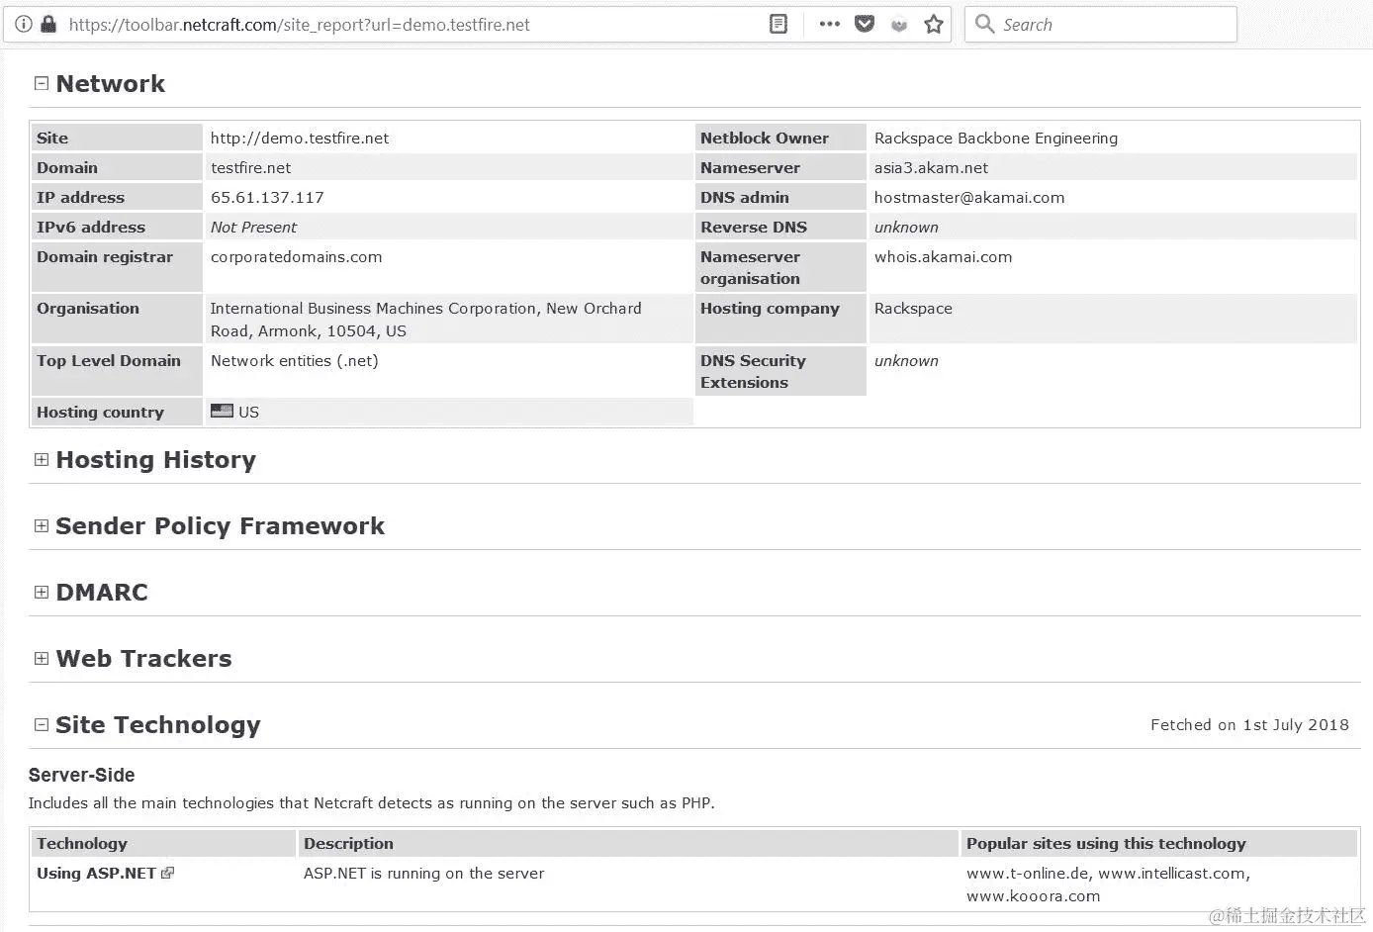1373x932 pixels.
Task: Open external link icon next to ASP.NET
Action: (x=167, y=873)
